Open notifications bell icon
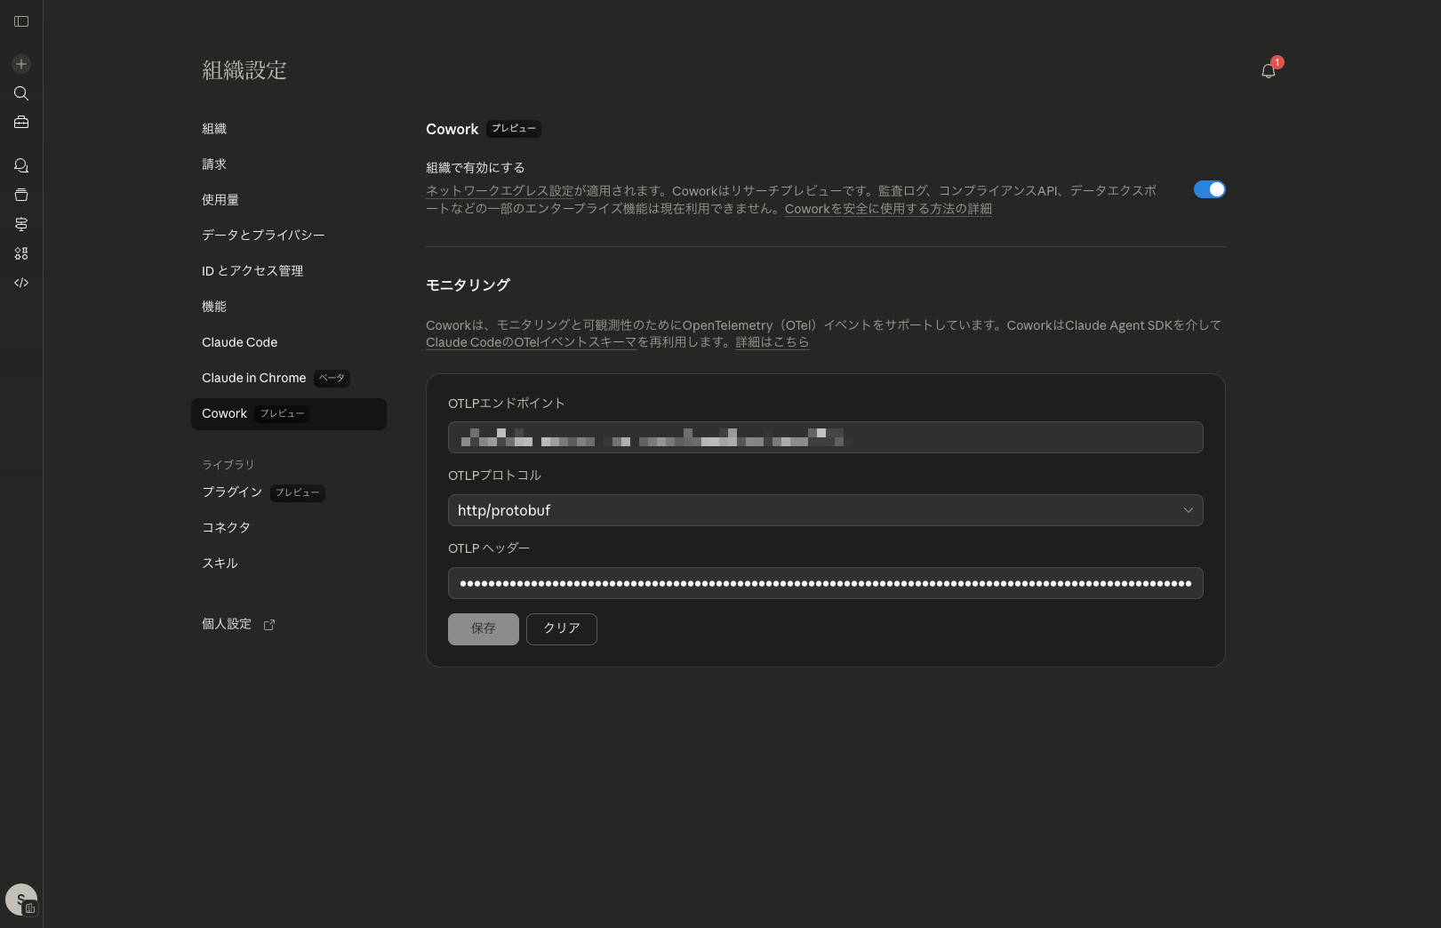 click(x=1269, y=71)
